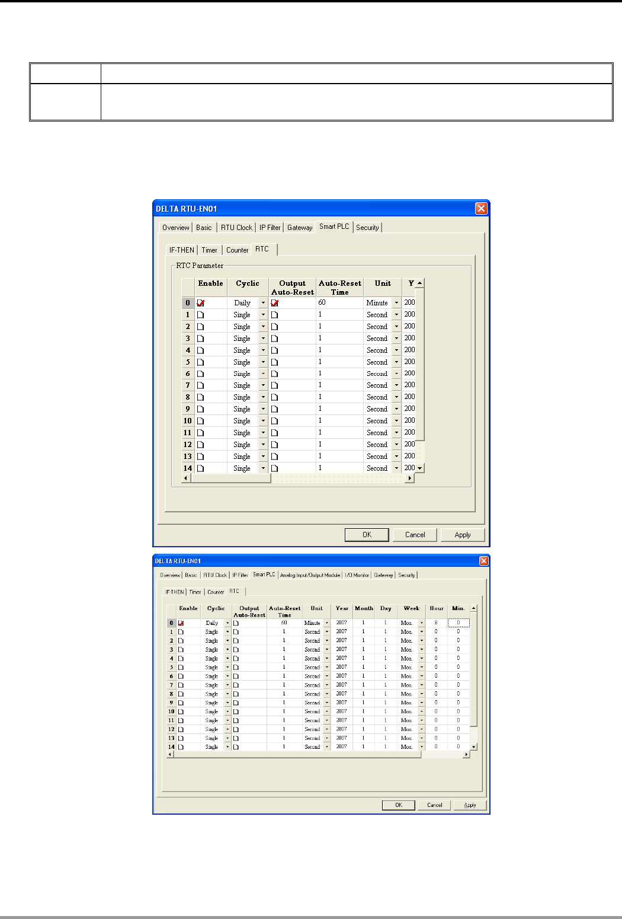Open row 13 Cyclic dropdown in upper dialog
This screenshot has width=622, height=919.
click(264, 457)
